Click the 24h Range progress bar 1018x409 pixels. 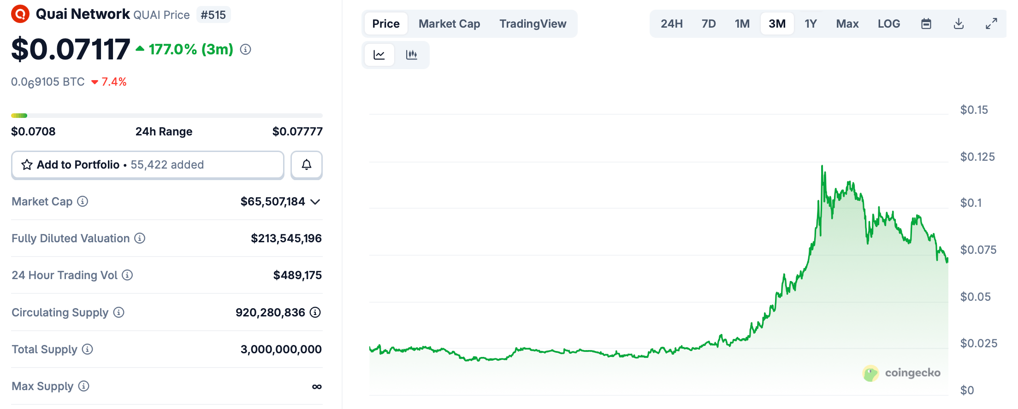[x=166, y=116]
